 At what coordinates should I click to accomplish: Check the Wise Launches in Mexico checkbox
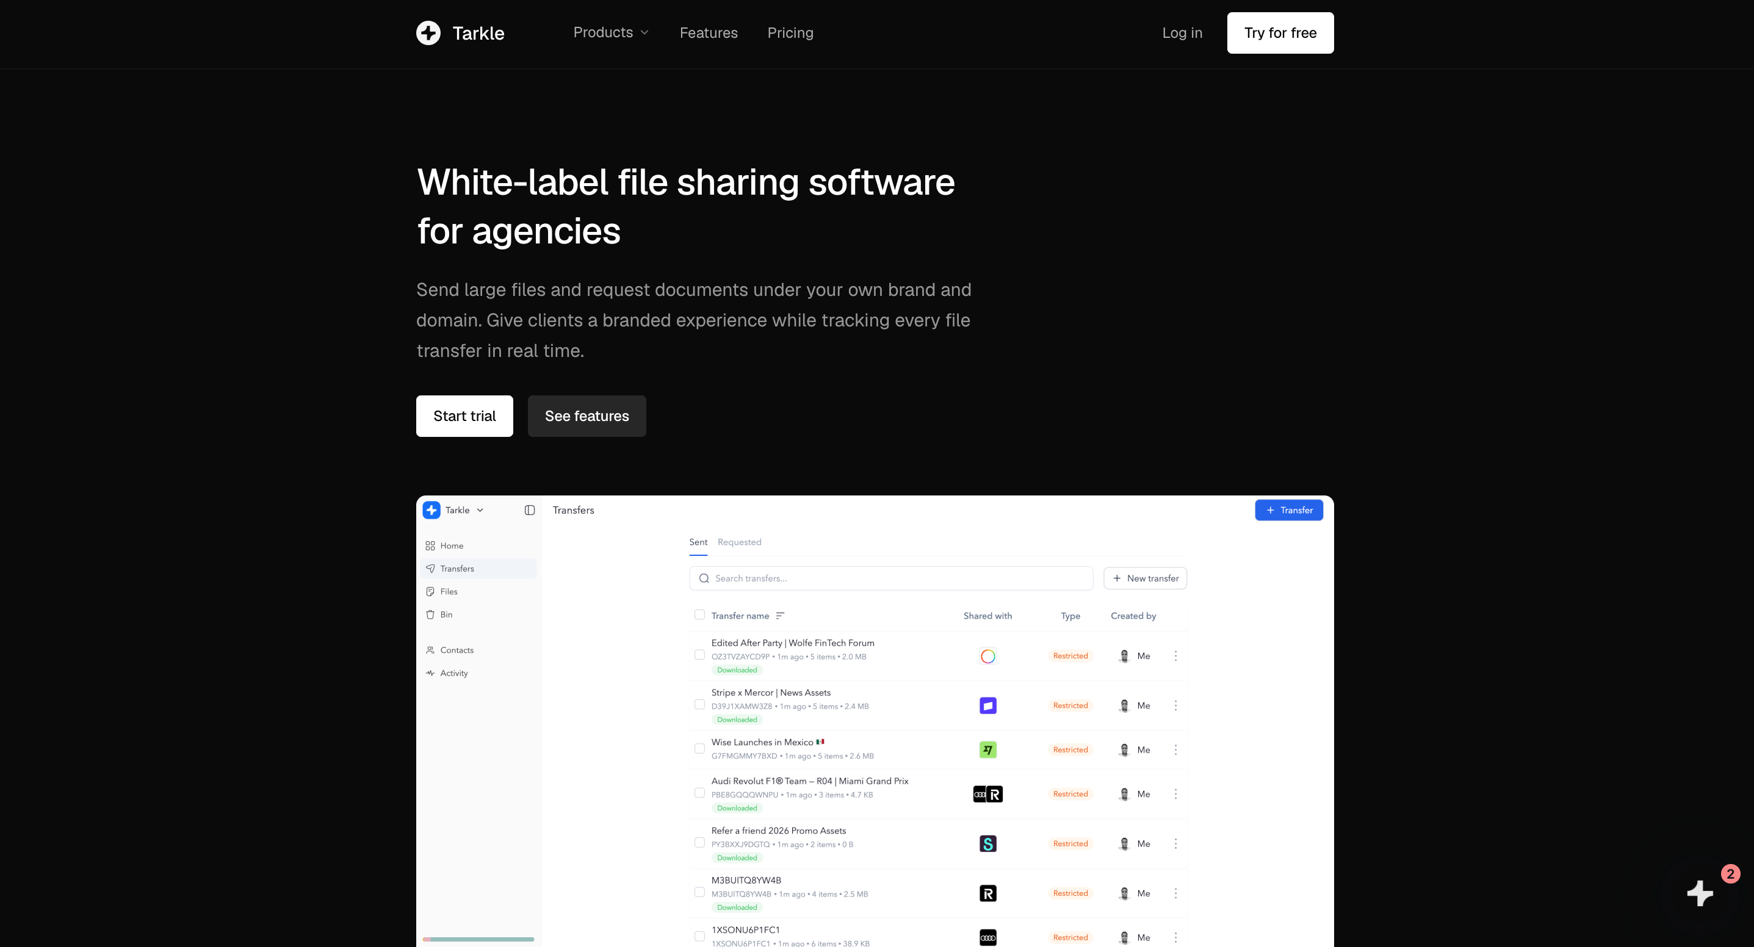pos(699,748)
